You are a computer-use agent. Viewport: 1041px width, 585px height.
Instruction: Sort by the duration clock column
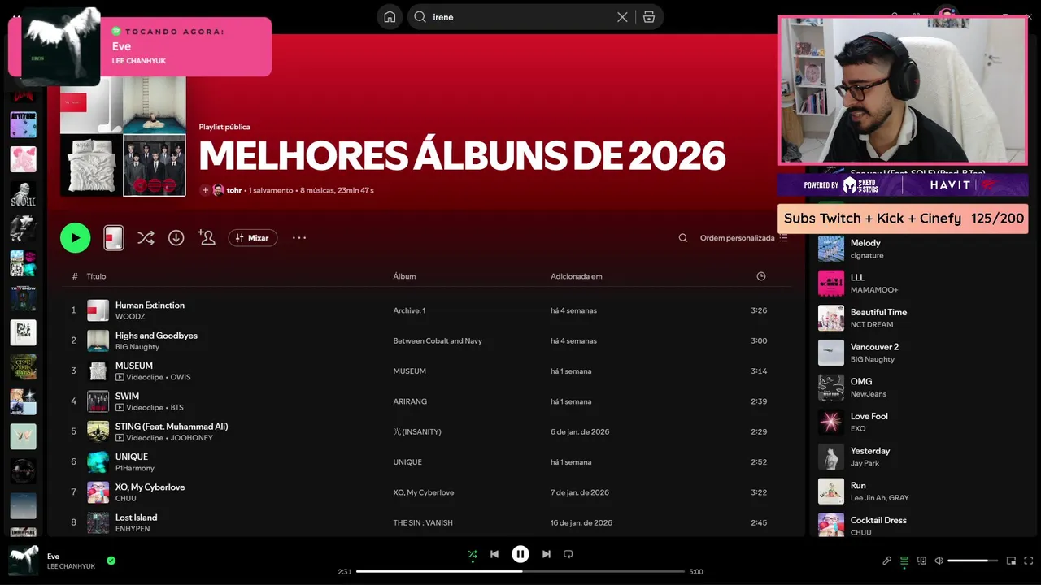pyautogui.click(x=761, y=276)
